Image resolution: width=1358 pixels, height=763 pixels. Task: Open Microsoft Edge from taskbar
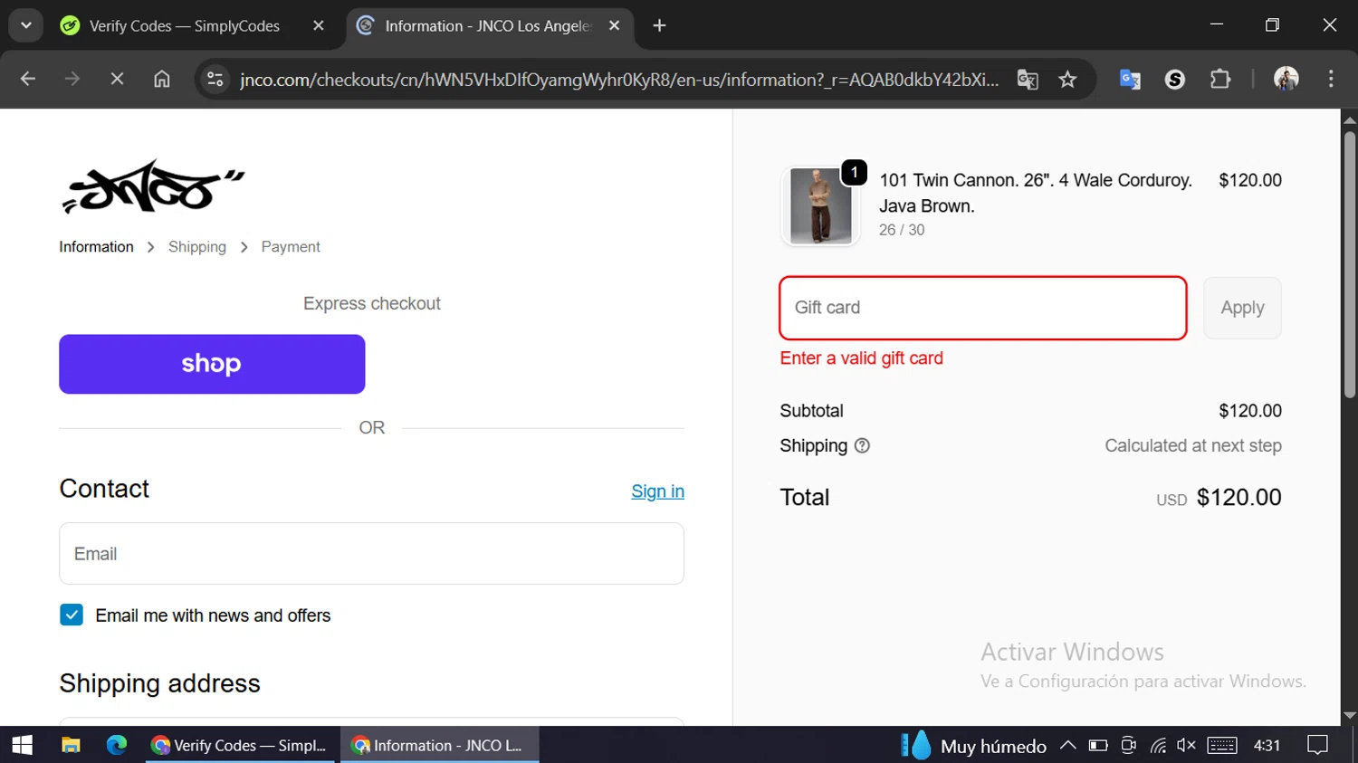[117, 745]
